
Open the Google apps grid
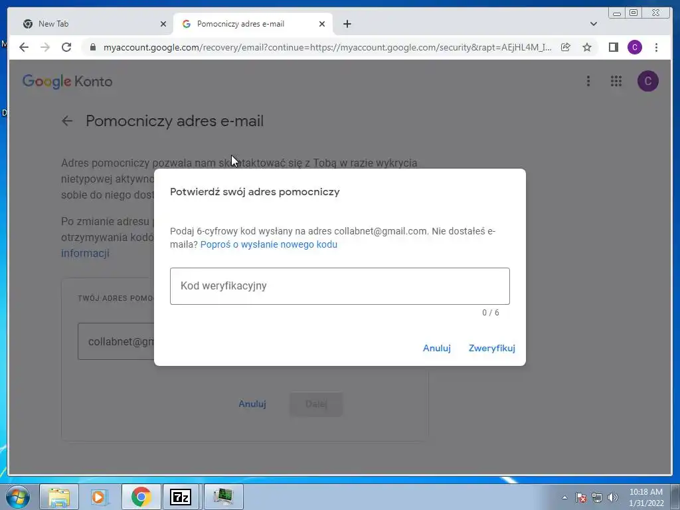point(616,81)
